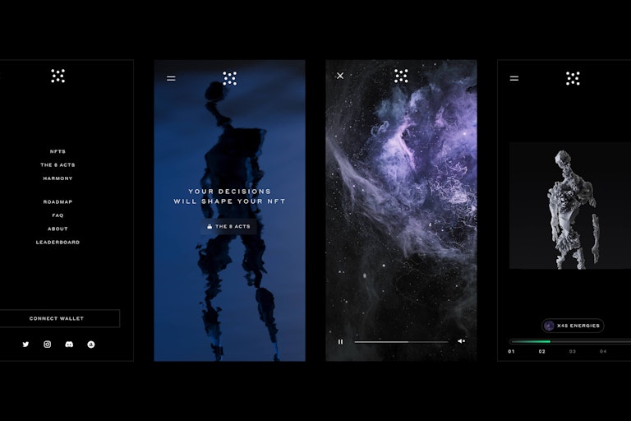
Task: Seek along the nebula video progress bar
Action: [401, 341]
